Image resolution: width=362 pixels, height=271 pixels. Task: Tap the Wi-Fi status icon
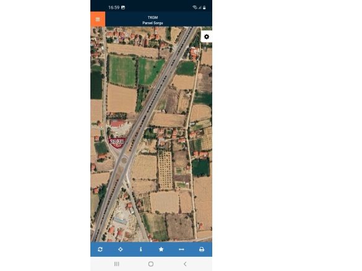pos(195,7)
